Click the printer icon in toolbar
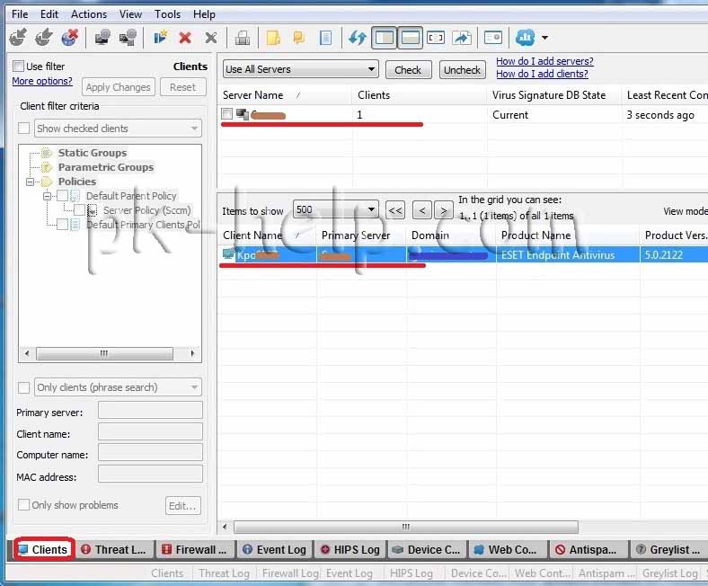This screenshot has width=708, height=586. [x=243, y=38]
